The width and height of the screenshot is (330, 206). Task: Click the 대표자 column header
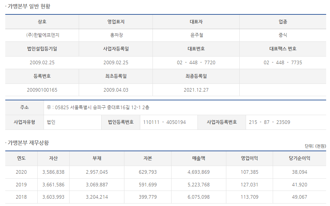tap(196, 22)
